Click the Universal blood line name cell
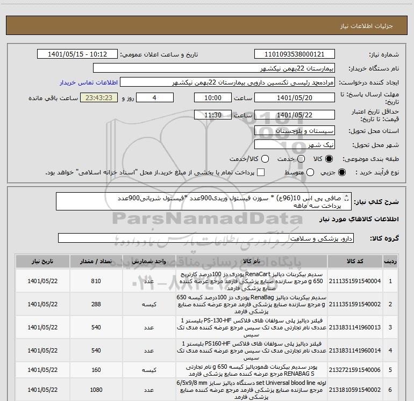 coord(252,390)
